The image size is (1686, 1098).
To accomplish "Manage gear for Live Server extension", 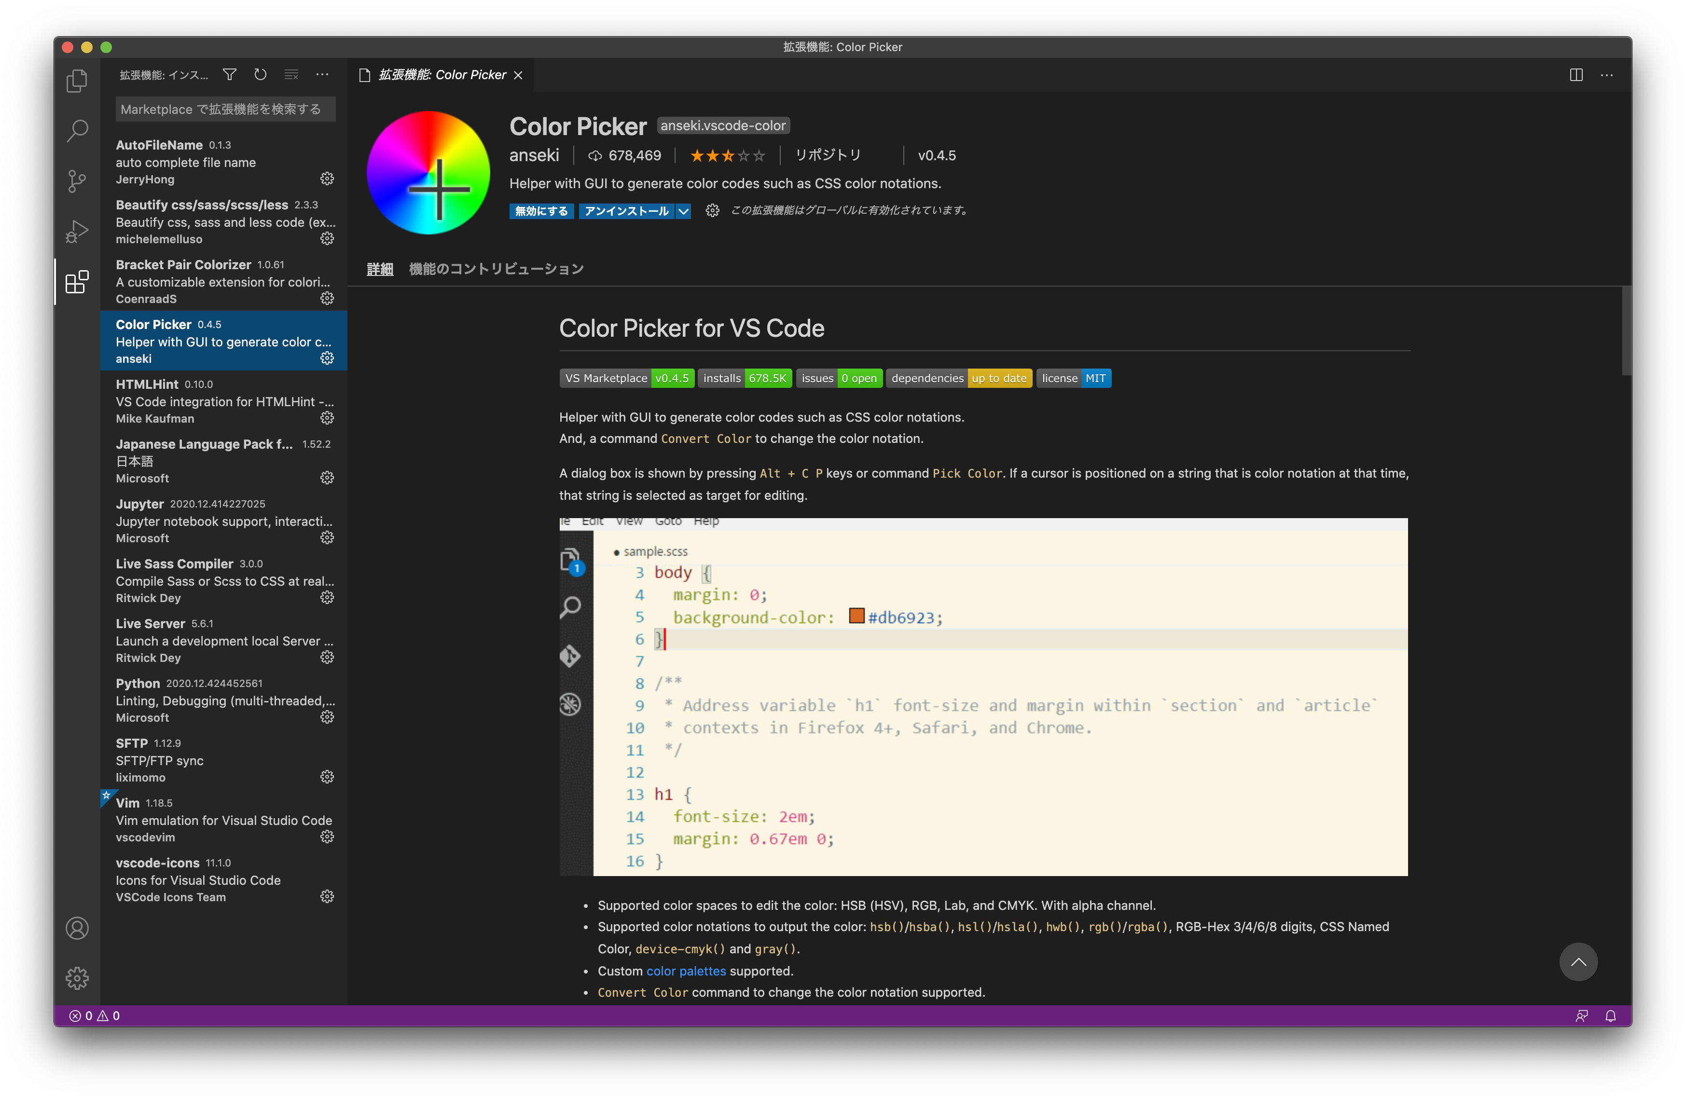I will pos(327,658).
